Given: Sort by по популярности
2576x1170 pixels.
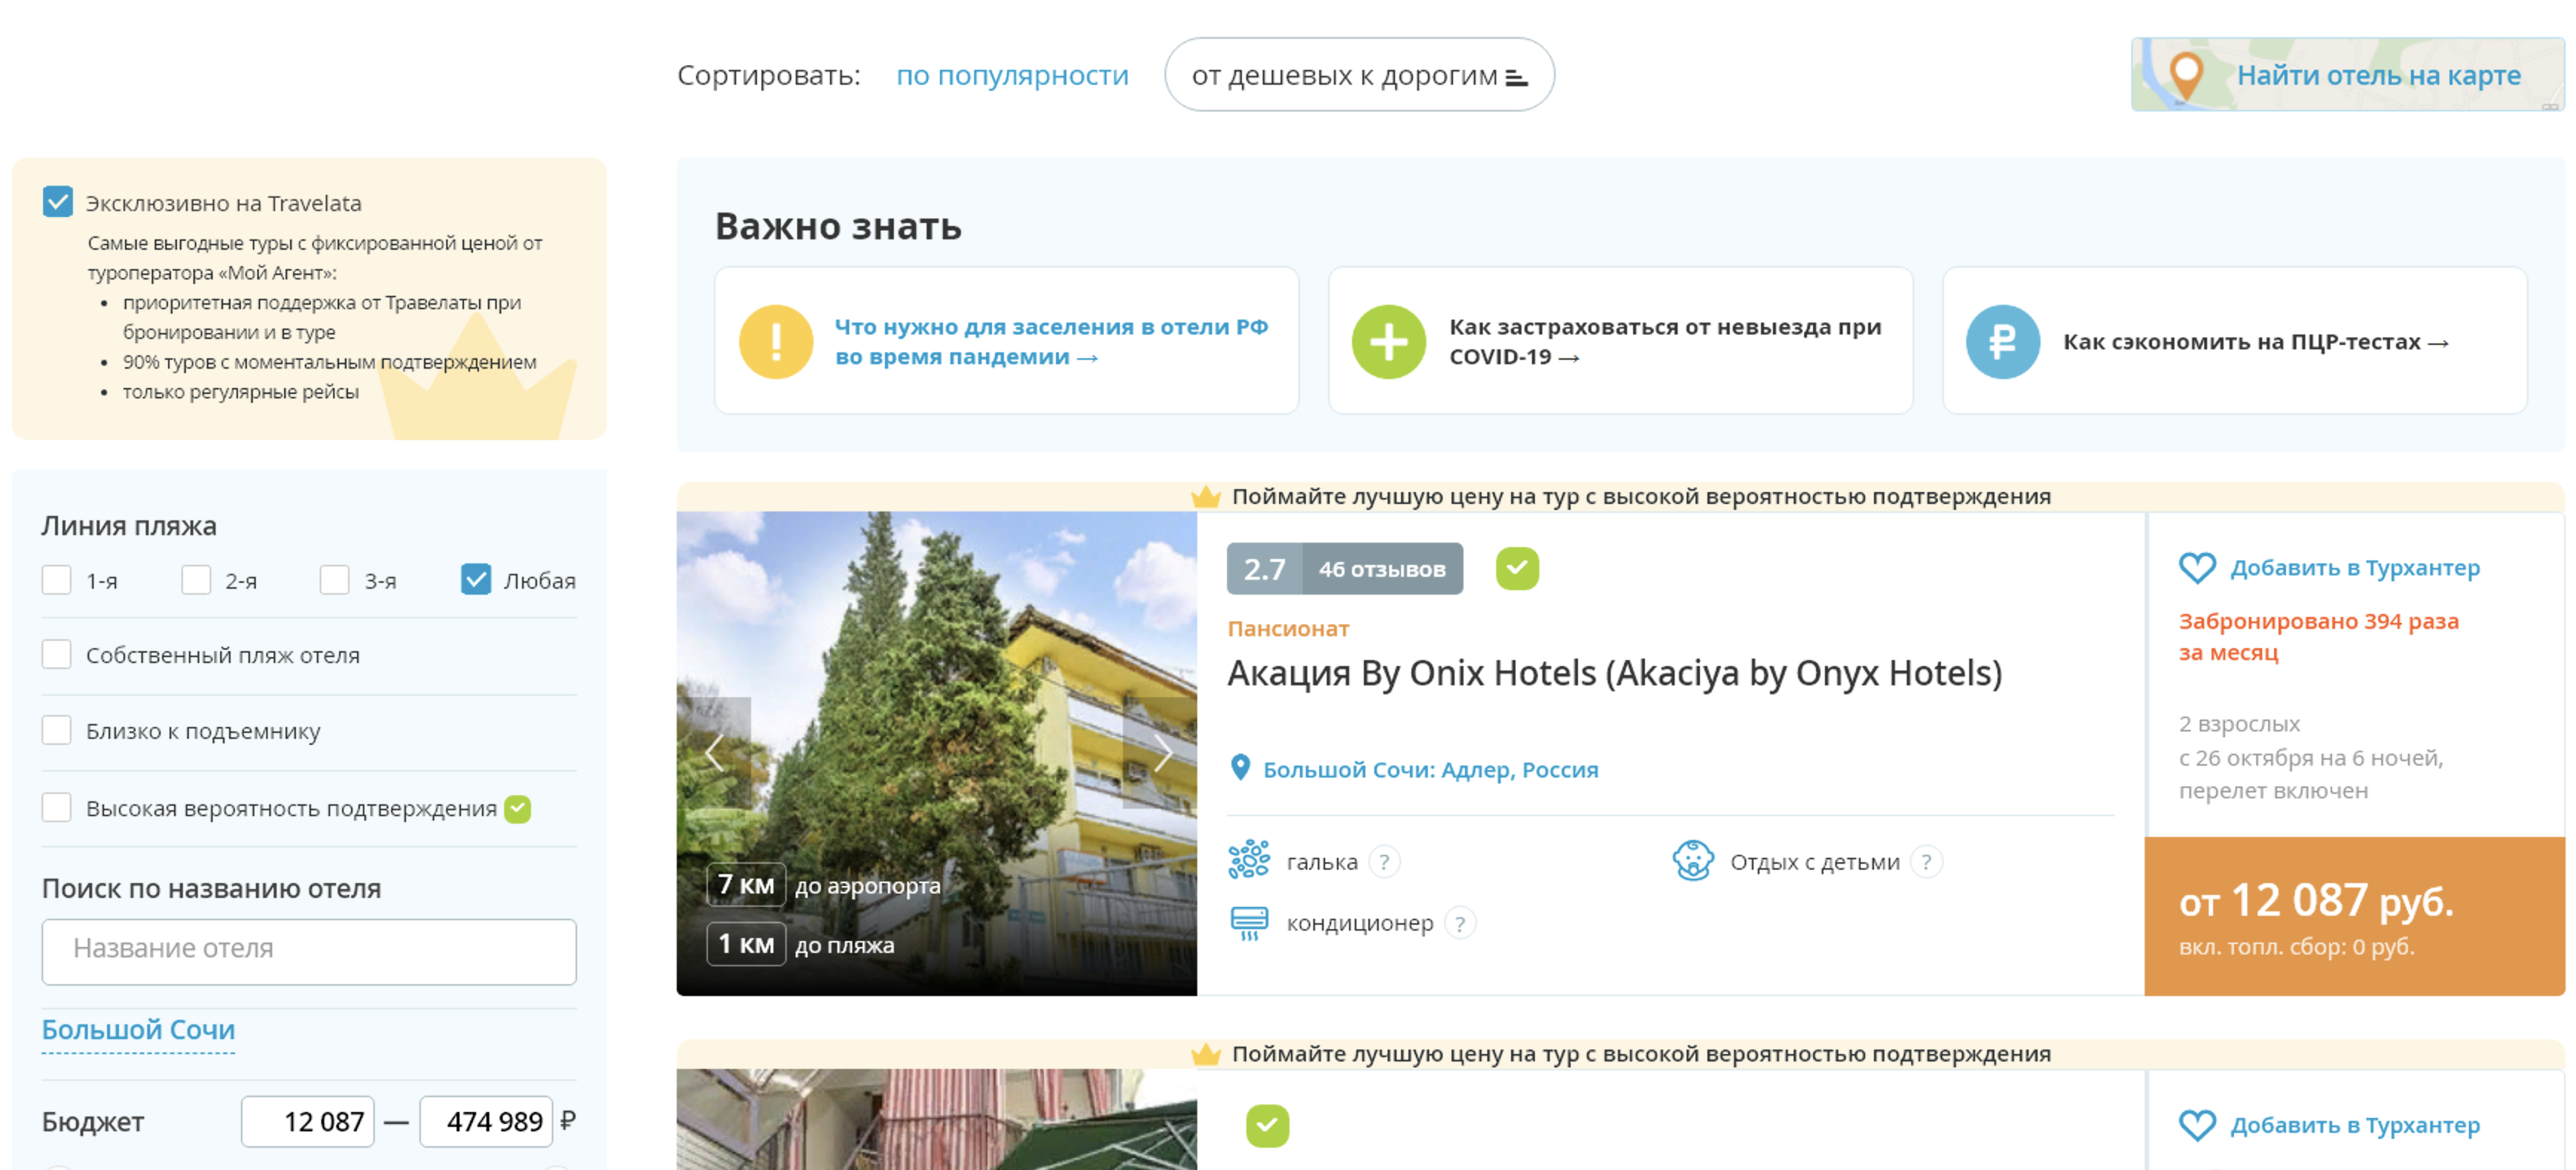Looking at the screenshot, I should 1012,76.
